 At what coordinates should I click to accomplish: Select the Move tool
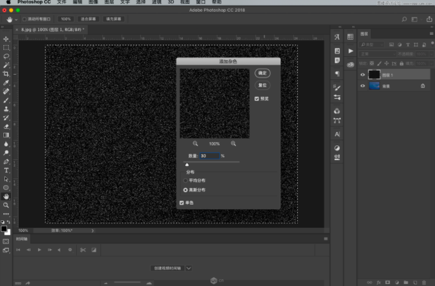6,39
